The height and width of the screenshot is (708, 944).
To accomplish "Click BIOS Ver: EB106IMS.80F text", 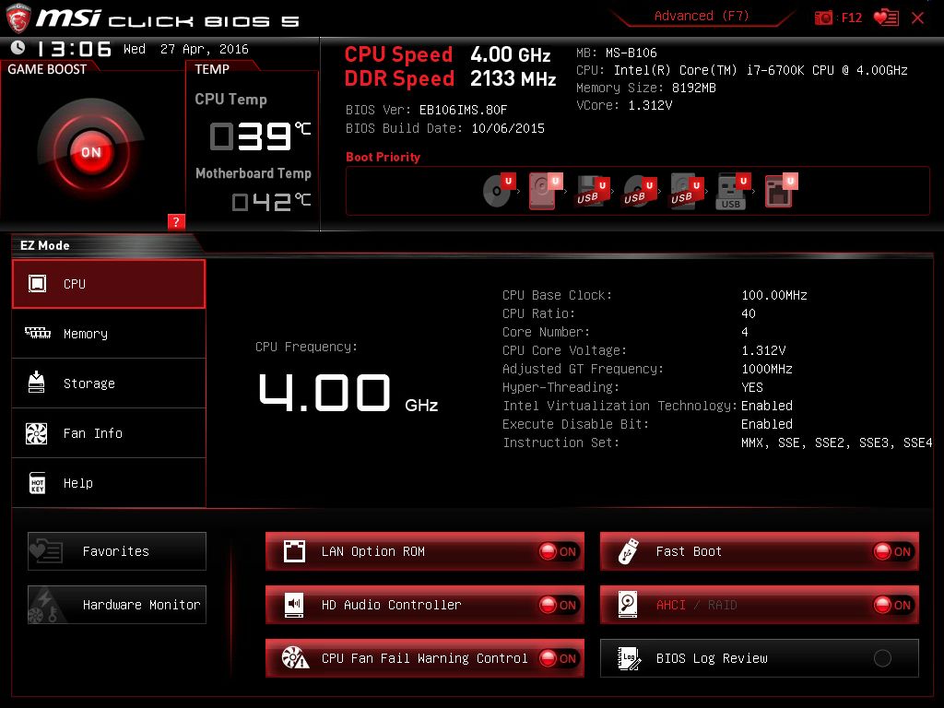I will pyautogui.click(x=426, y=111).
